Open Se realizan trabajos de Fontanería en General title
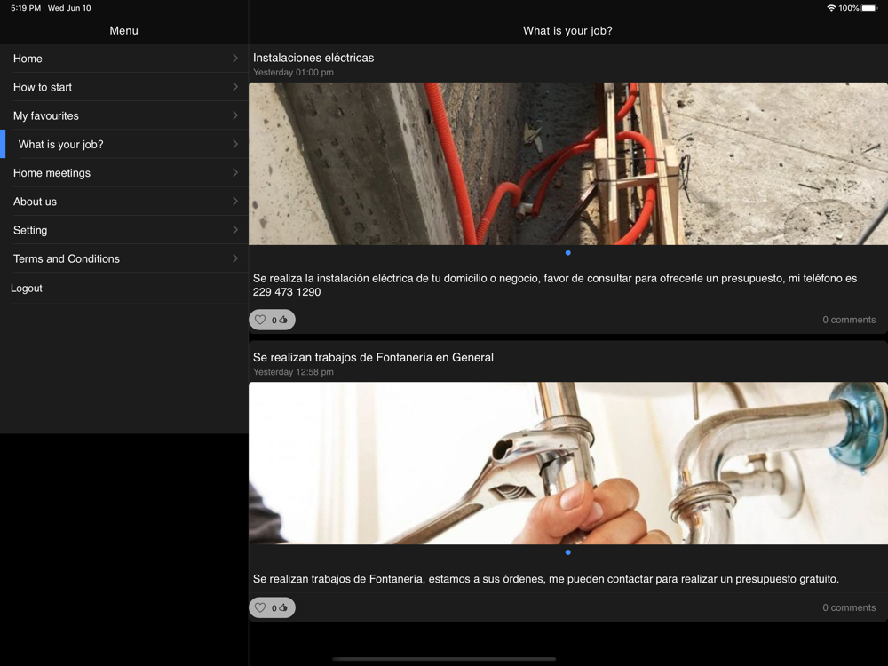The image size is (888, 666). point(373,357)
